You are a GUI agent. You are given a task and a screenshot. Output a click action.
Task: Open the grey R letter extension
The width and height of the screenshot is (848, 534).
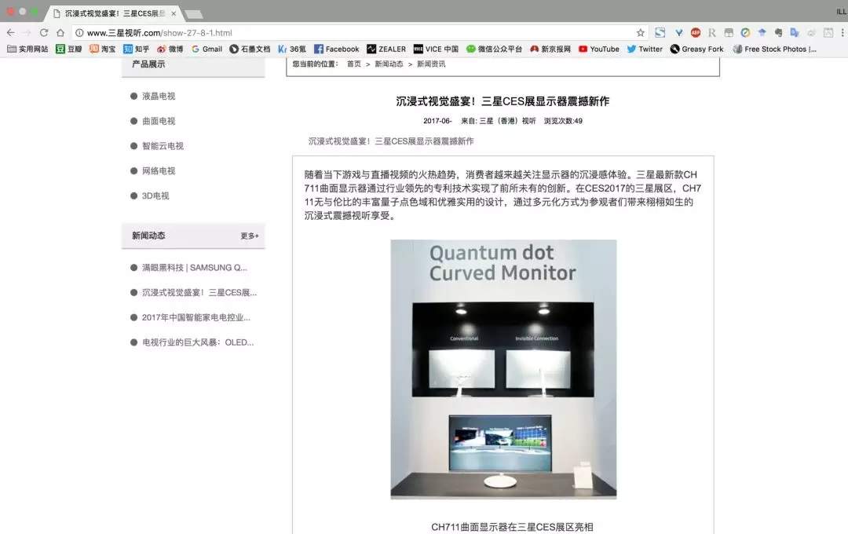(711, 32)
